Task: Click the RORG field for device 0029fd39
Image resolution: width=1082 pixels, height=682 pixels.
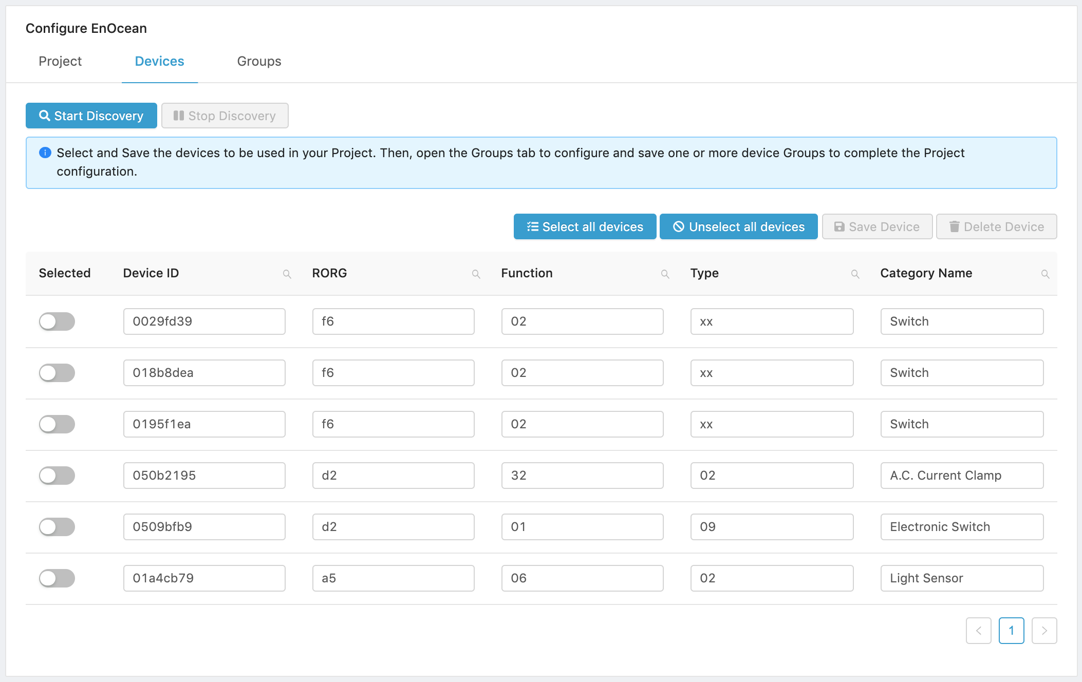Action: click(x=394, y=321)
